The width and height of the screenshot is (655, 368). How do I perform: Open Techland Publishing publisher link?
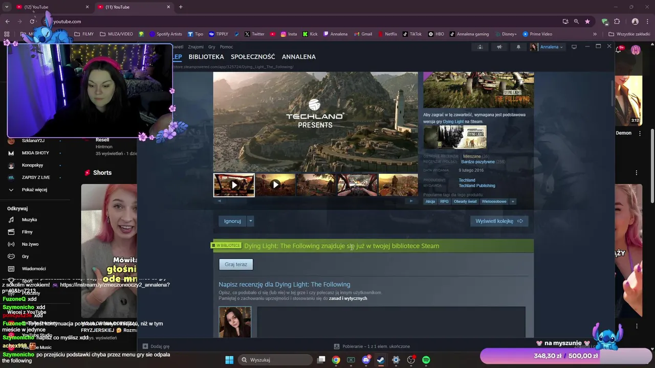click(x=476, y=186)
